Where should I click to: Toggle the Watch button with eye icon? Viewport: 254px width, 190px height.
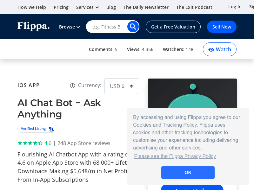(x=219, y=49)
